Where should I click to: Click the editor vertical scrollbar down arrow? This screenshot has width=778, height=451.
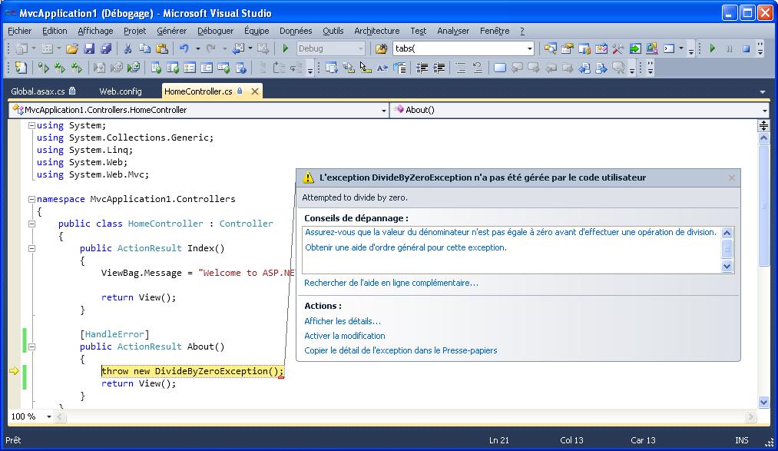point(763,403)
